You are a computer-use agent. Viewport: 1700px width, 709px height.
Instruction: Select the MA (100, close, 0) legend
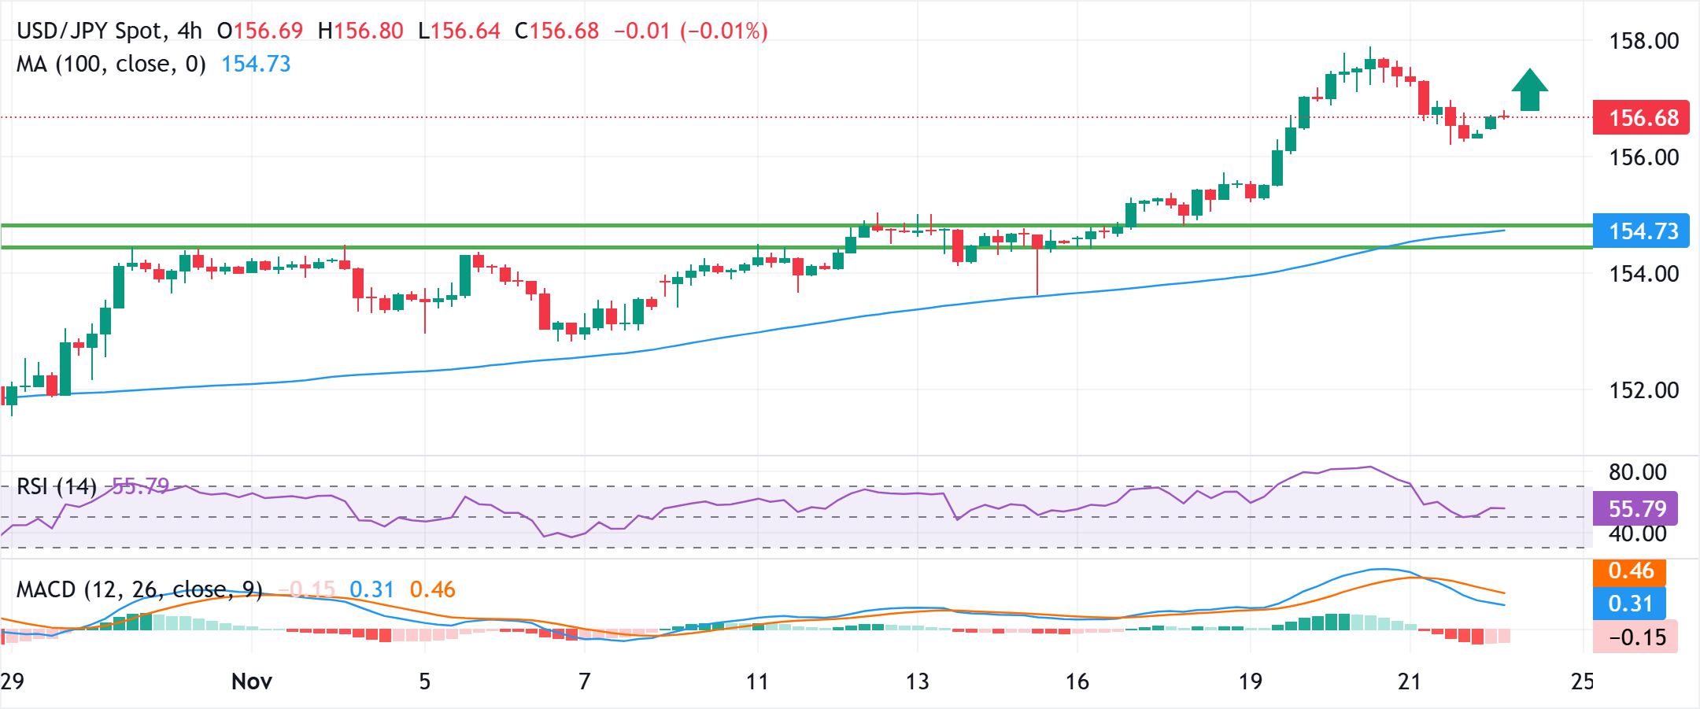(x=111, y=64)
